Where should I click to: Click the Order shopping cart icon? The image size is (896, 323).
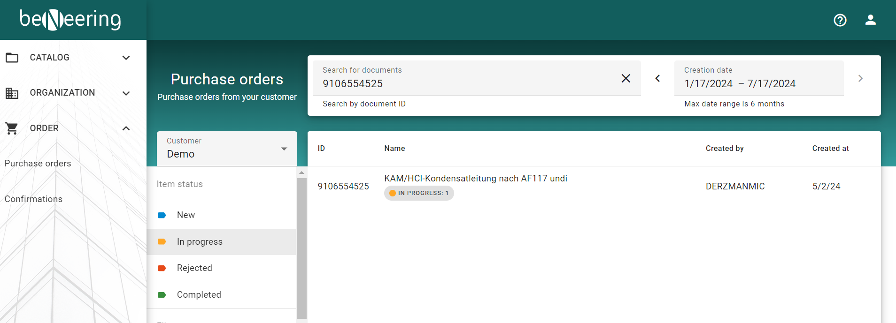(12, 128)
